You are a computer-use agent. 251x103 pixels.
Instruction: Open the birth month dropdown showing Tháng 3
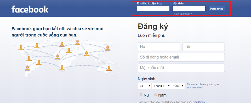(161, 86)
